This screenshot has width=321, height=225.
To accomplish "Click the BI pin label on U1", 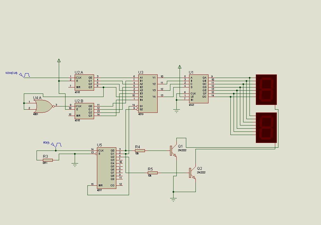I will tap(192, 100).
